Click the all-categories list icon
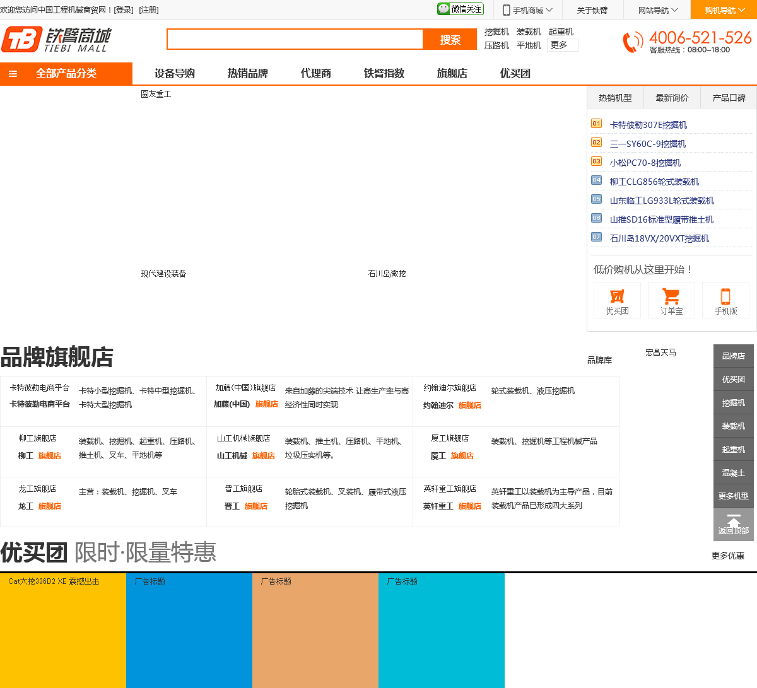 (13, 74)
